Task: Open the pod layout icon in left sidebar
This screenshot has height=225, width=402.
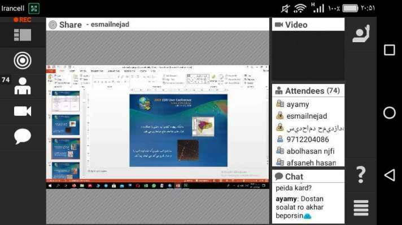Action: (23, 35)
